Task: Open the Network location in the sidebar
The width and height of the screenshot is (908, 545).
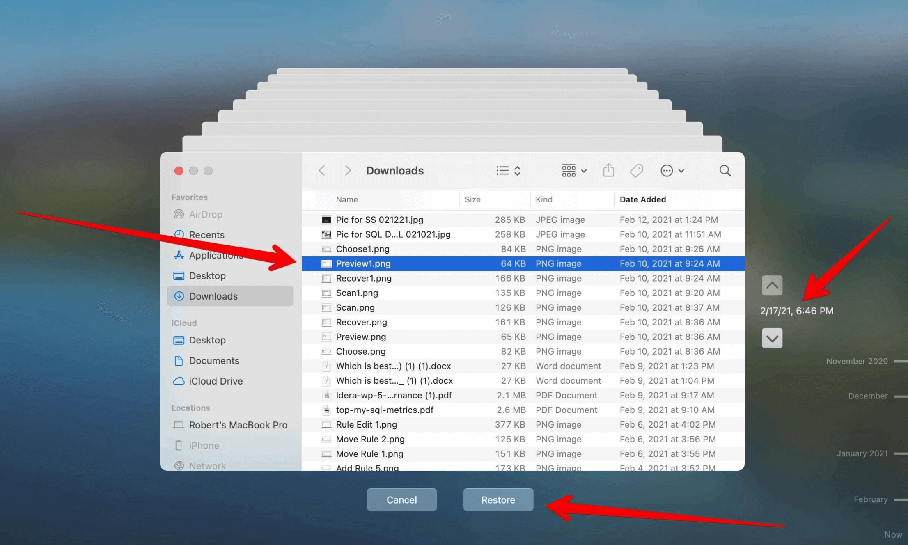Action: (x=207, y=465)
